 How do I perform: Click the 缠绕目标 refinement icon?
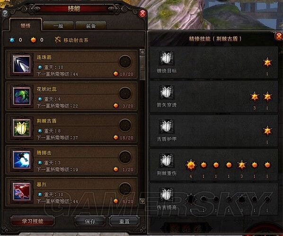(x=167, y=58)
